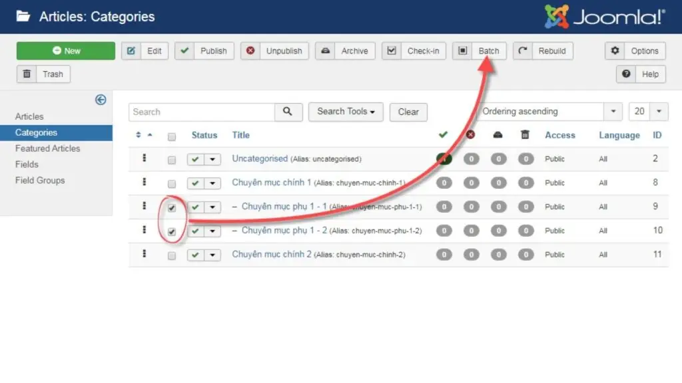The height and width of the screenshot is (383, 682).
Task: Open the Search Tools dropdown
Action: [x=346, y=112]
